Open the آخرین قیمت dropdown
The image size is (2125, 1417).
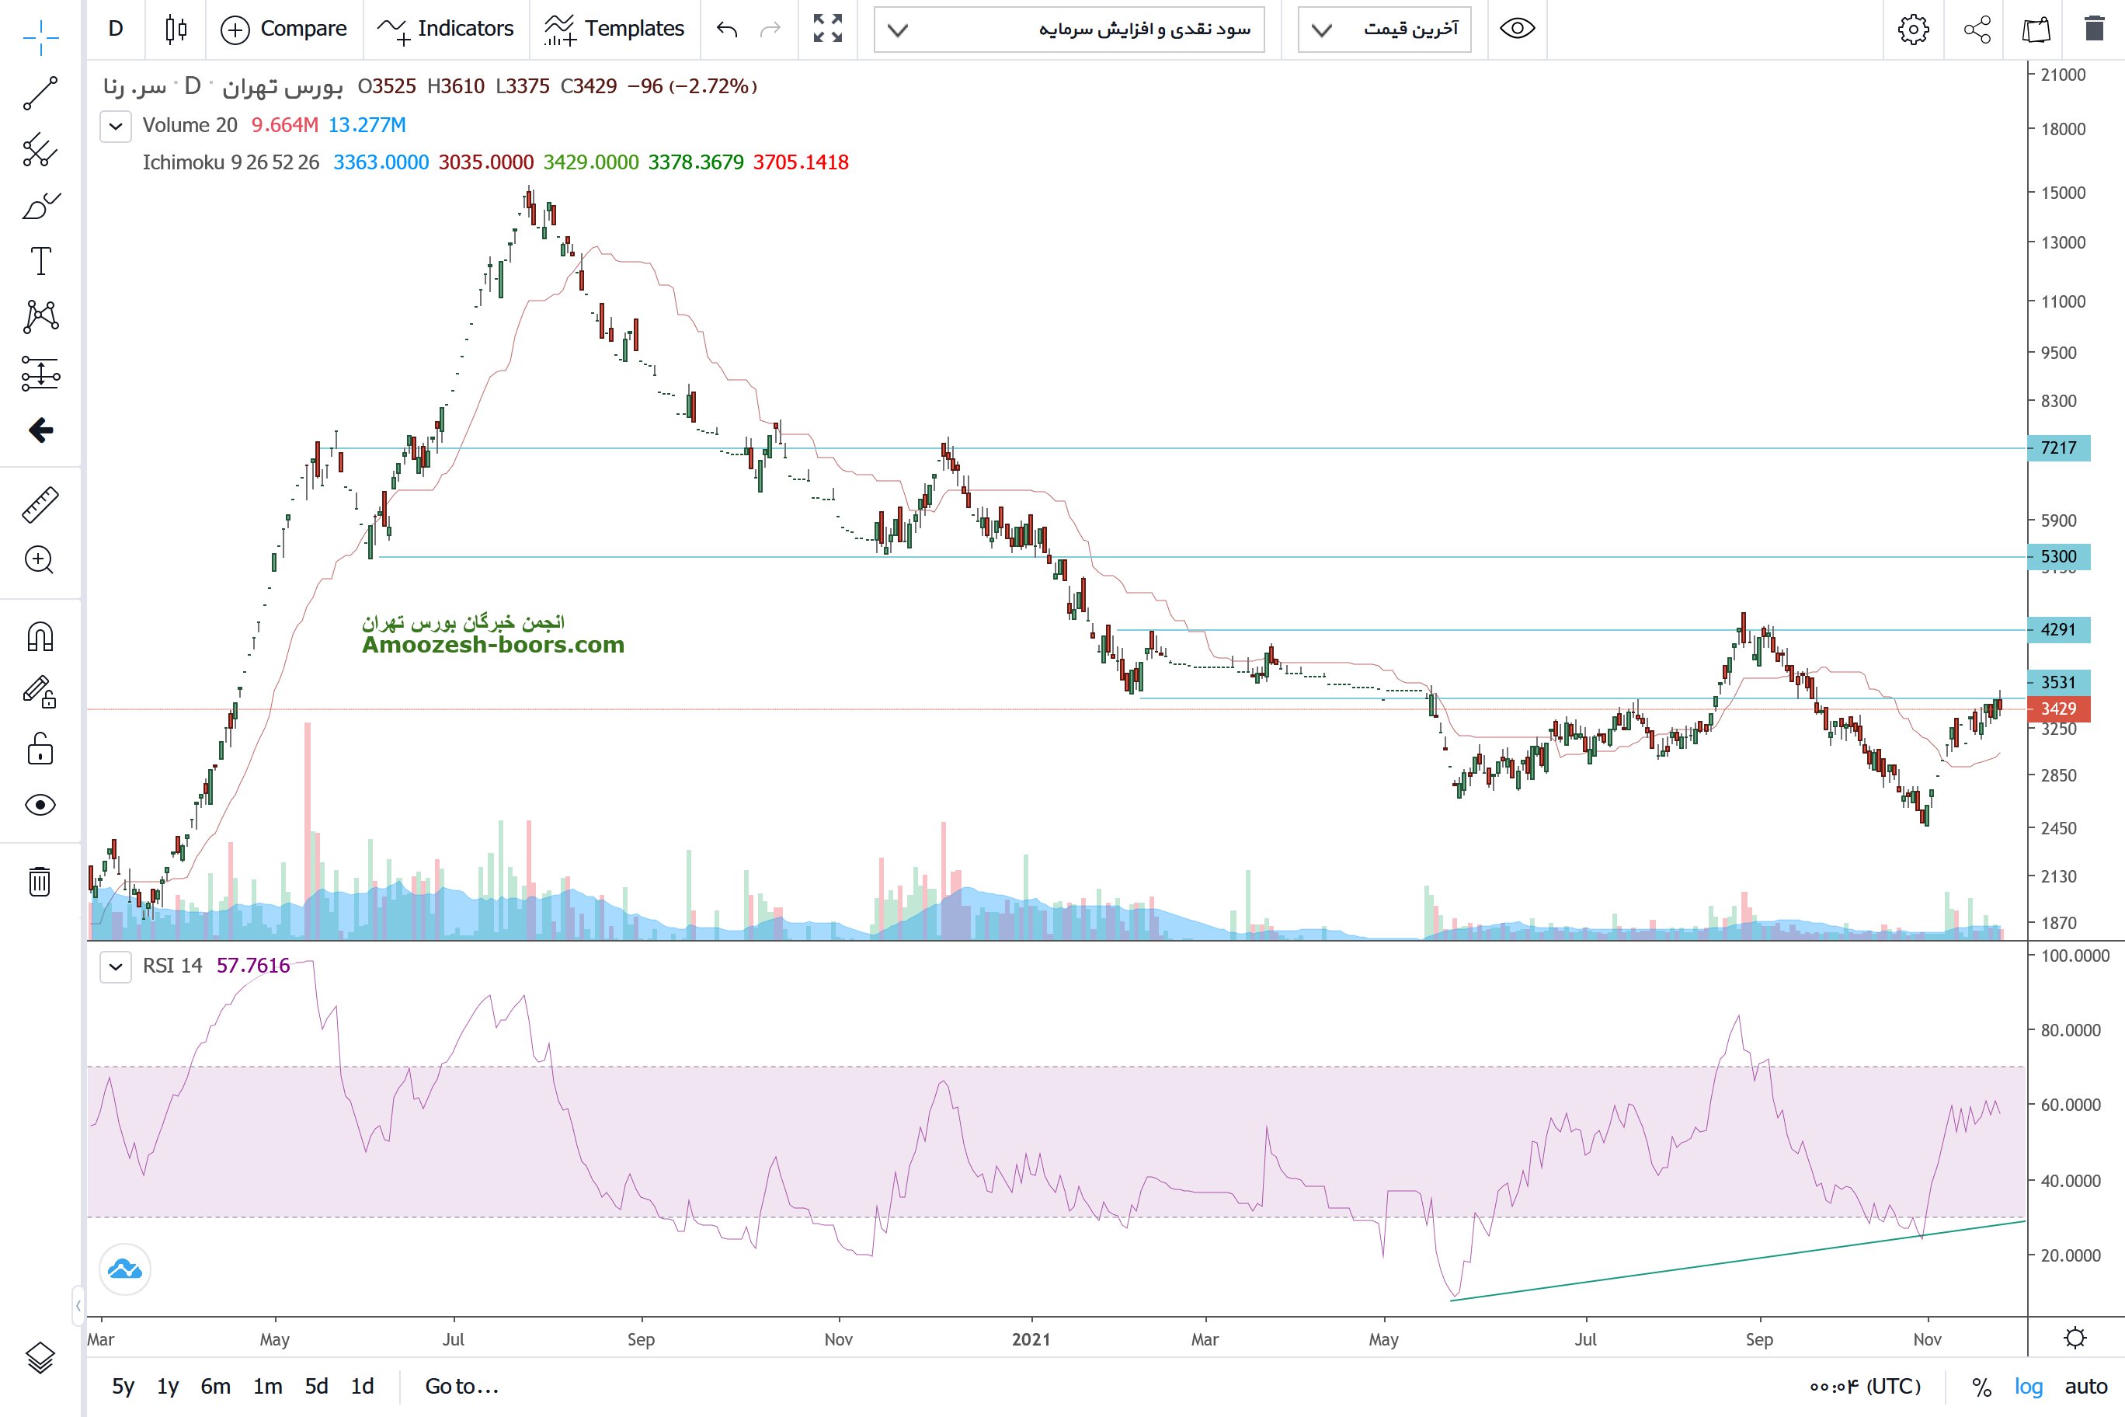coord(1384,30)
